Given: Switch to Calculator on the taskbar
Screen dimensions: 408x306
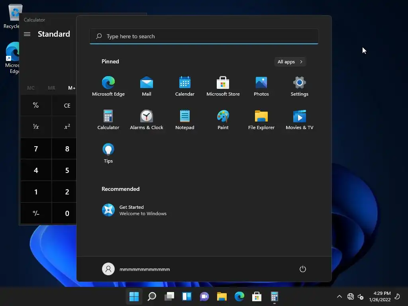Looking at the screenshot, I should point(274,296).
